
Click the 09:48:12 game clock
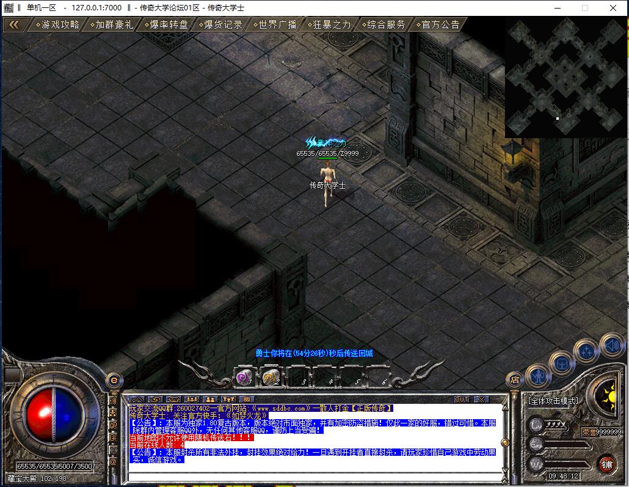[x=563, y=476]
